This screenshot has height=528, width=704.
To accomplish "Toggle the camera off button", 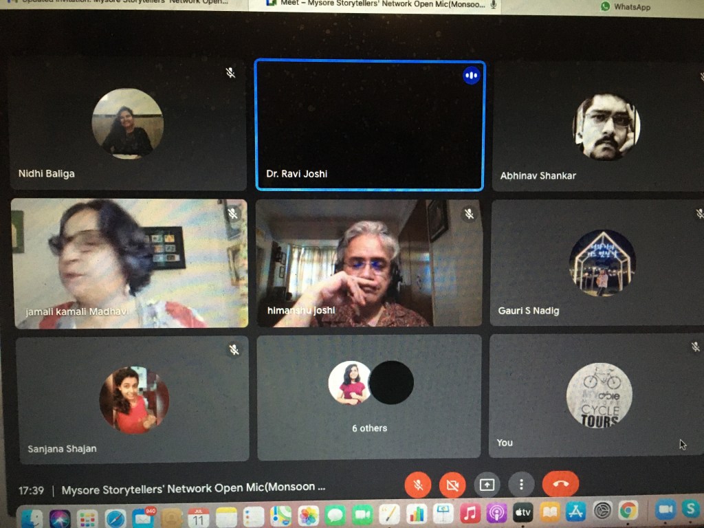I will [x=452, y=485].
